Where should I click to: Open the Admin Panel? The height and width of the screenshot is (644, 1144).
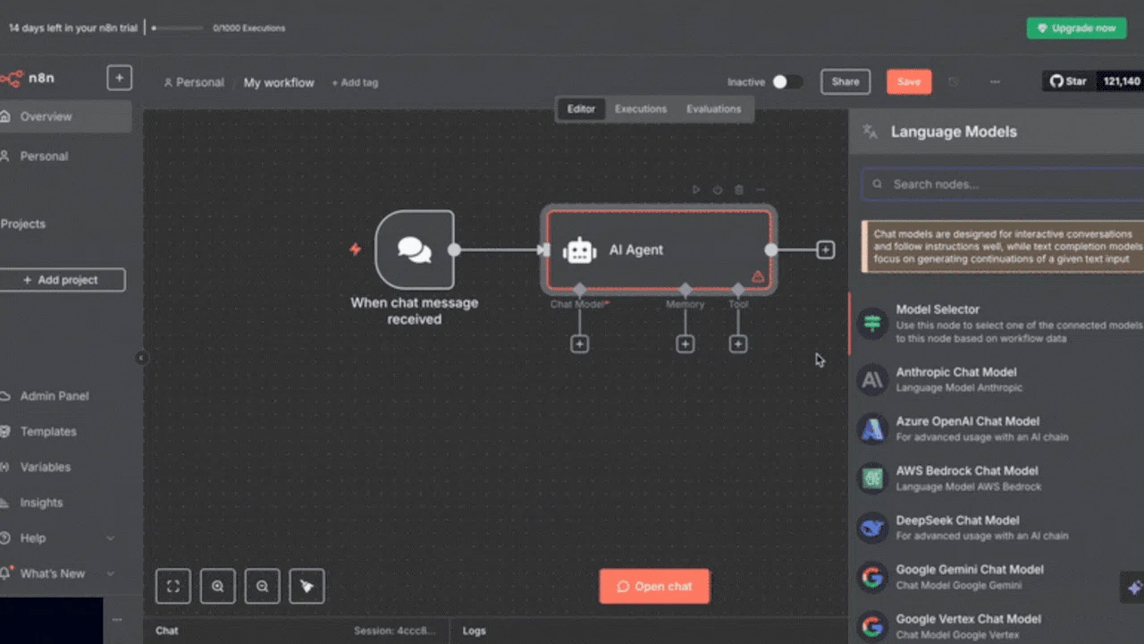65,395
